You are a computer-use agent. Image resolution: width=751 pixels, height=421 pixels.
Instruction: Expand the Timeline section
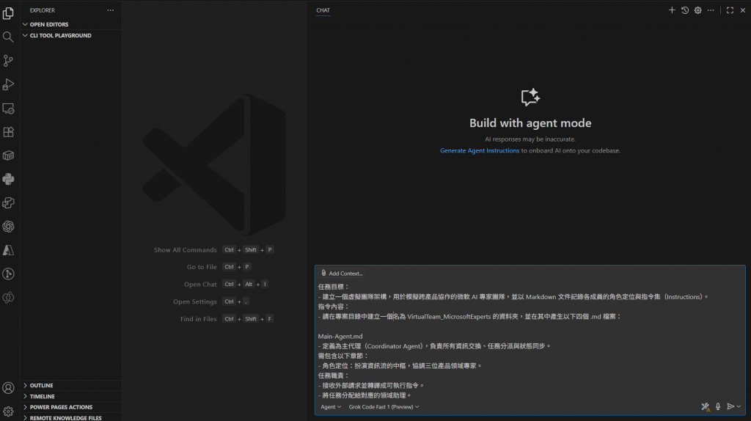[71, 396]
